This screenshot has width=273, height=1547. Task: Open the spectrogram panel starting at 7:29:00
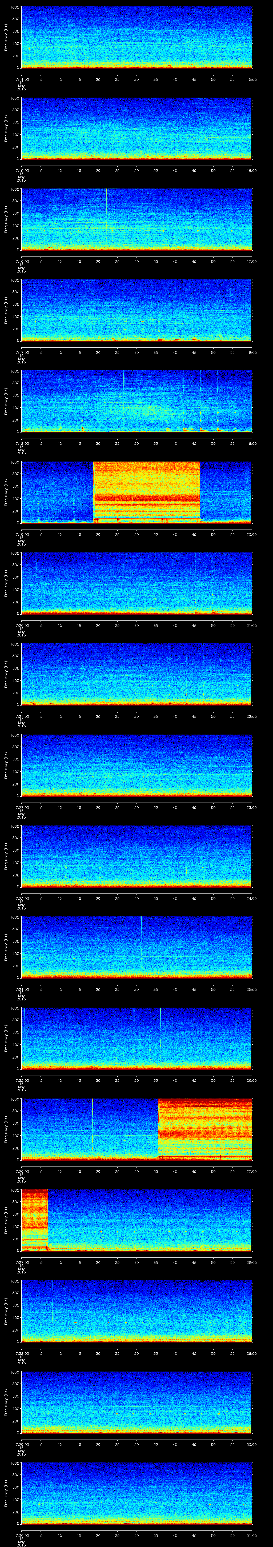tap(136, 1402)
